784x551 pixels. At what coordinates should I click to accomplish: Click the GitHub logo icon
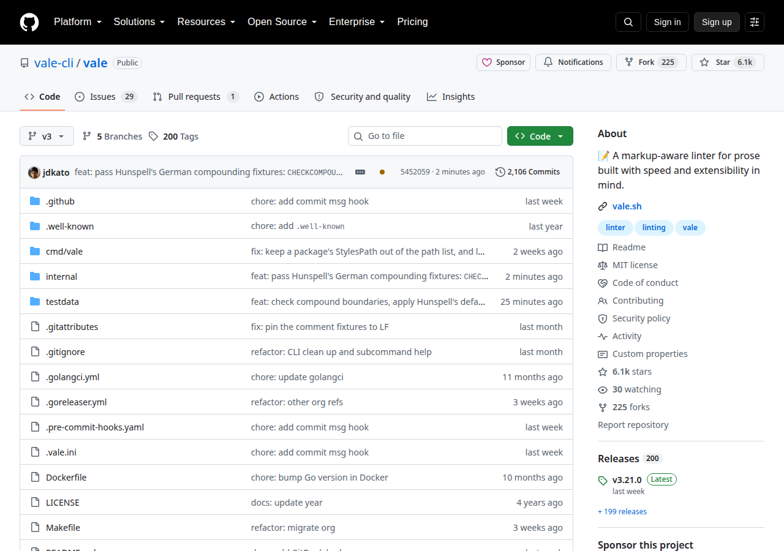point(29,22)
